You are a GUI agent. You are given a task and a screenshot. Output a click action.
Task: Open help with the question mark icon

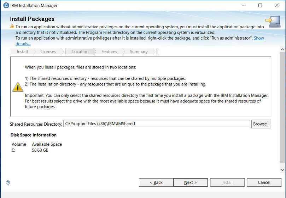coord(8,182)
